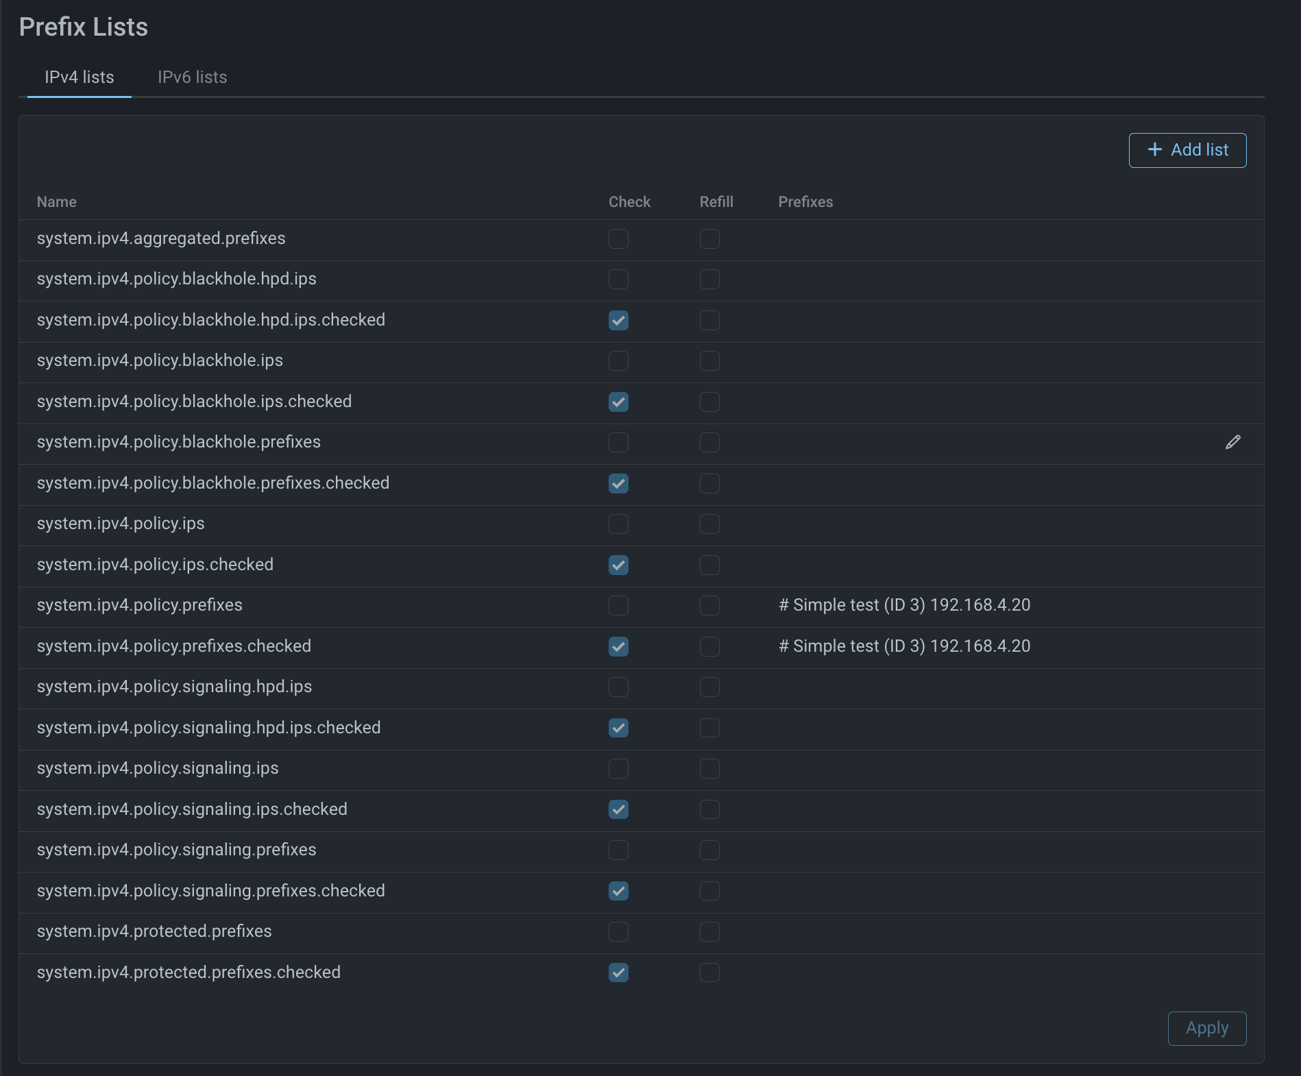
Task: Click the Apply button
Action: (1206, 1028)
